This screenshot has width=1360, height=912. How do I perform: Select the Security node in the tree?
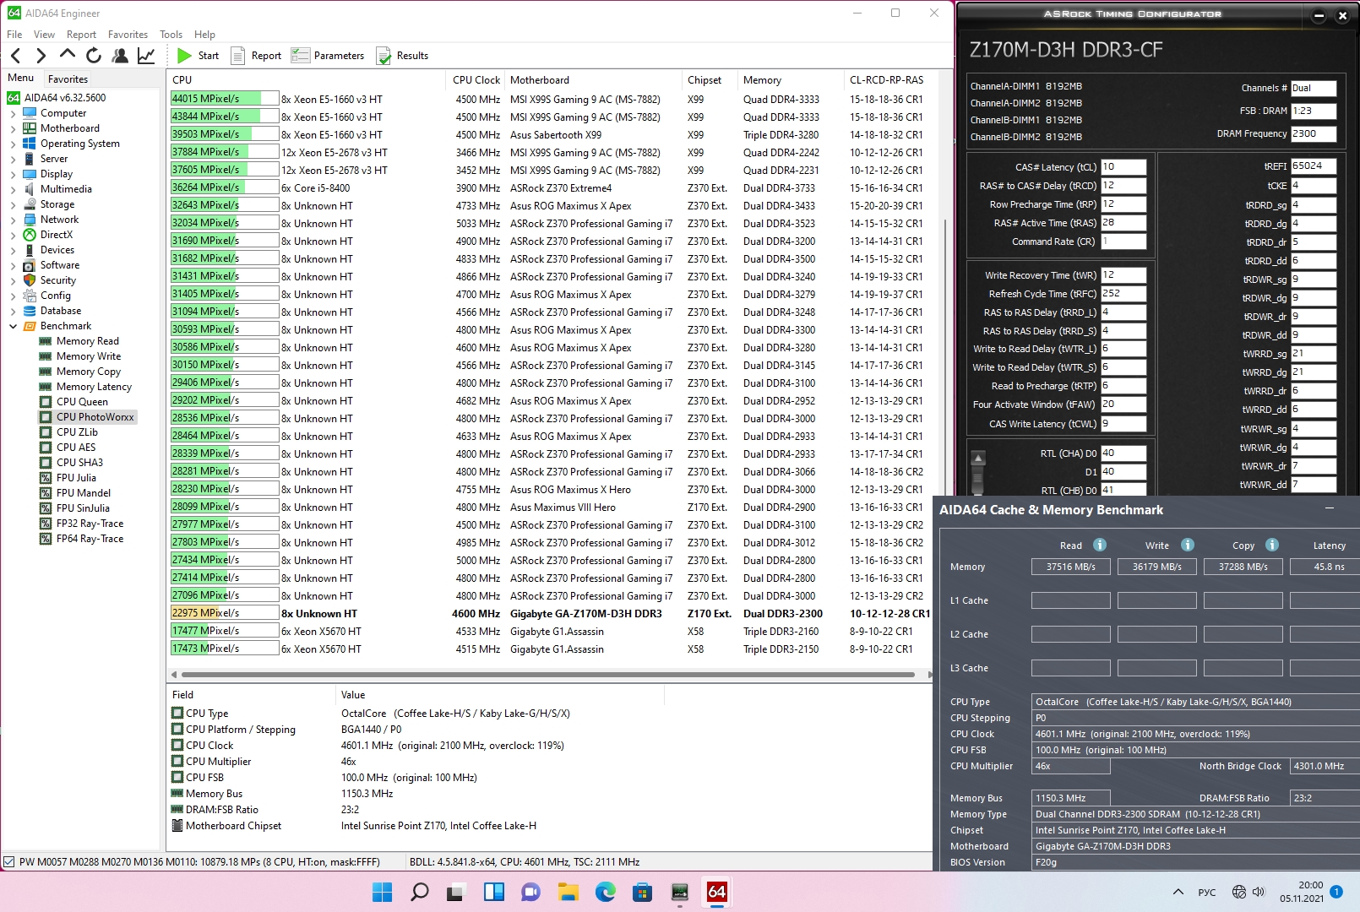tap(58, 280)
